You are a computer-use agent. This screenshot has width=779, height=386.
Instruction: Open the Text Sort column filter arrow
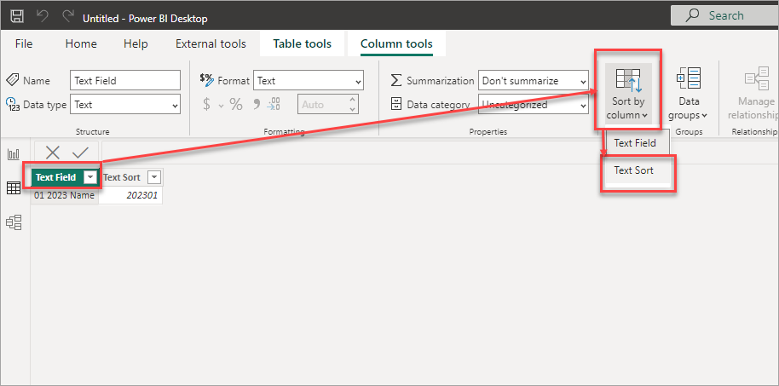point(154,177)
